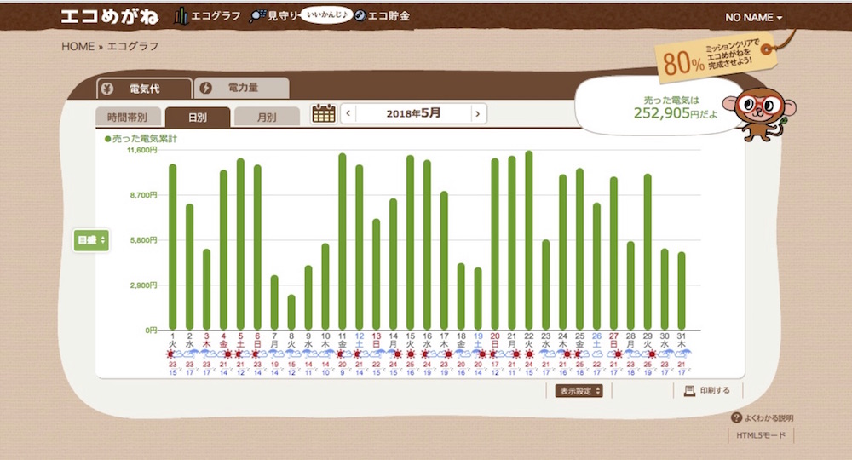This screenshot has width=852, height=460.
Task: Click the bar for May 31
Action: pos(682,290)
